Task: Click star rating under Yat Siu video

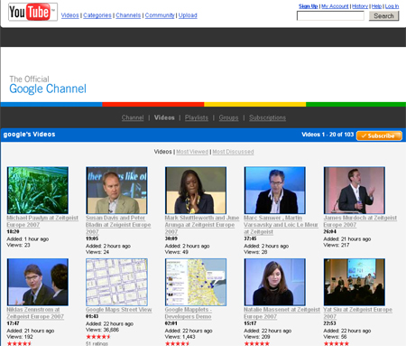Action: tap(336, 343)
